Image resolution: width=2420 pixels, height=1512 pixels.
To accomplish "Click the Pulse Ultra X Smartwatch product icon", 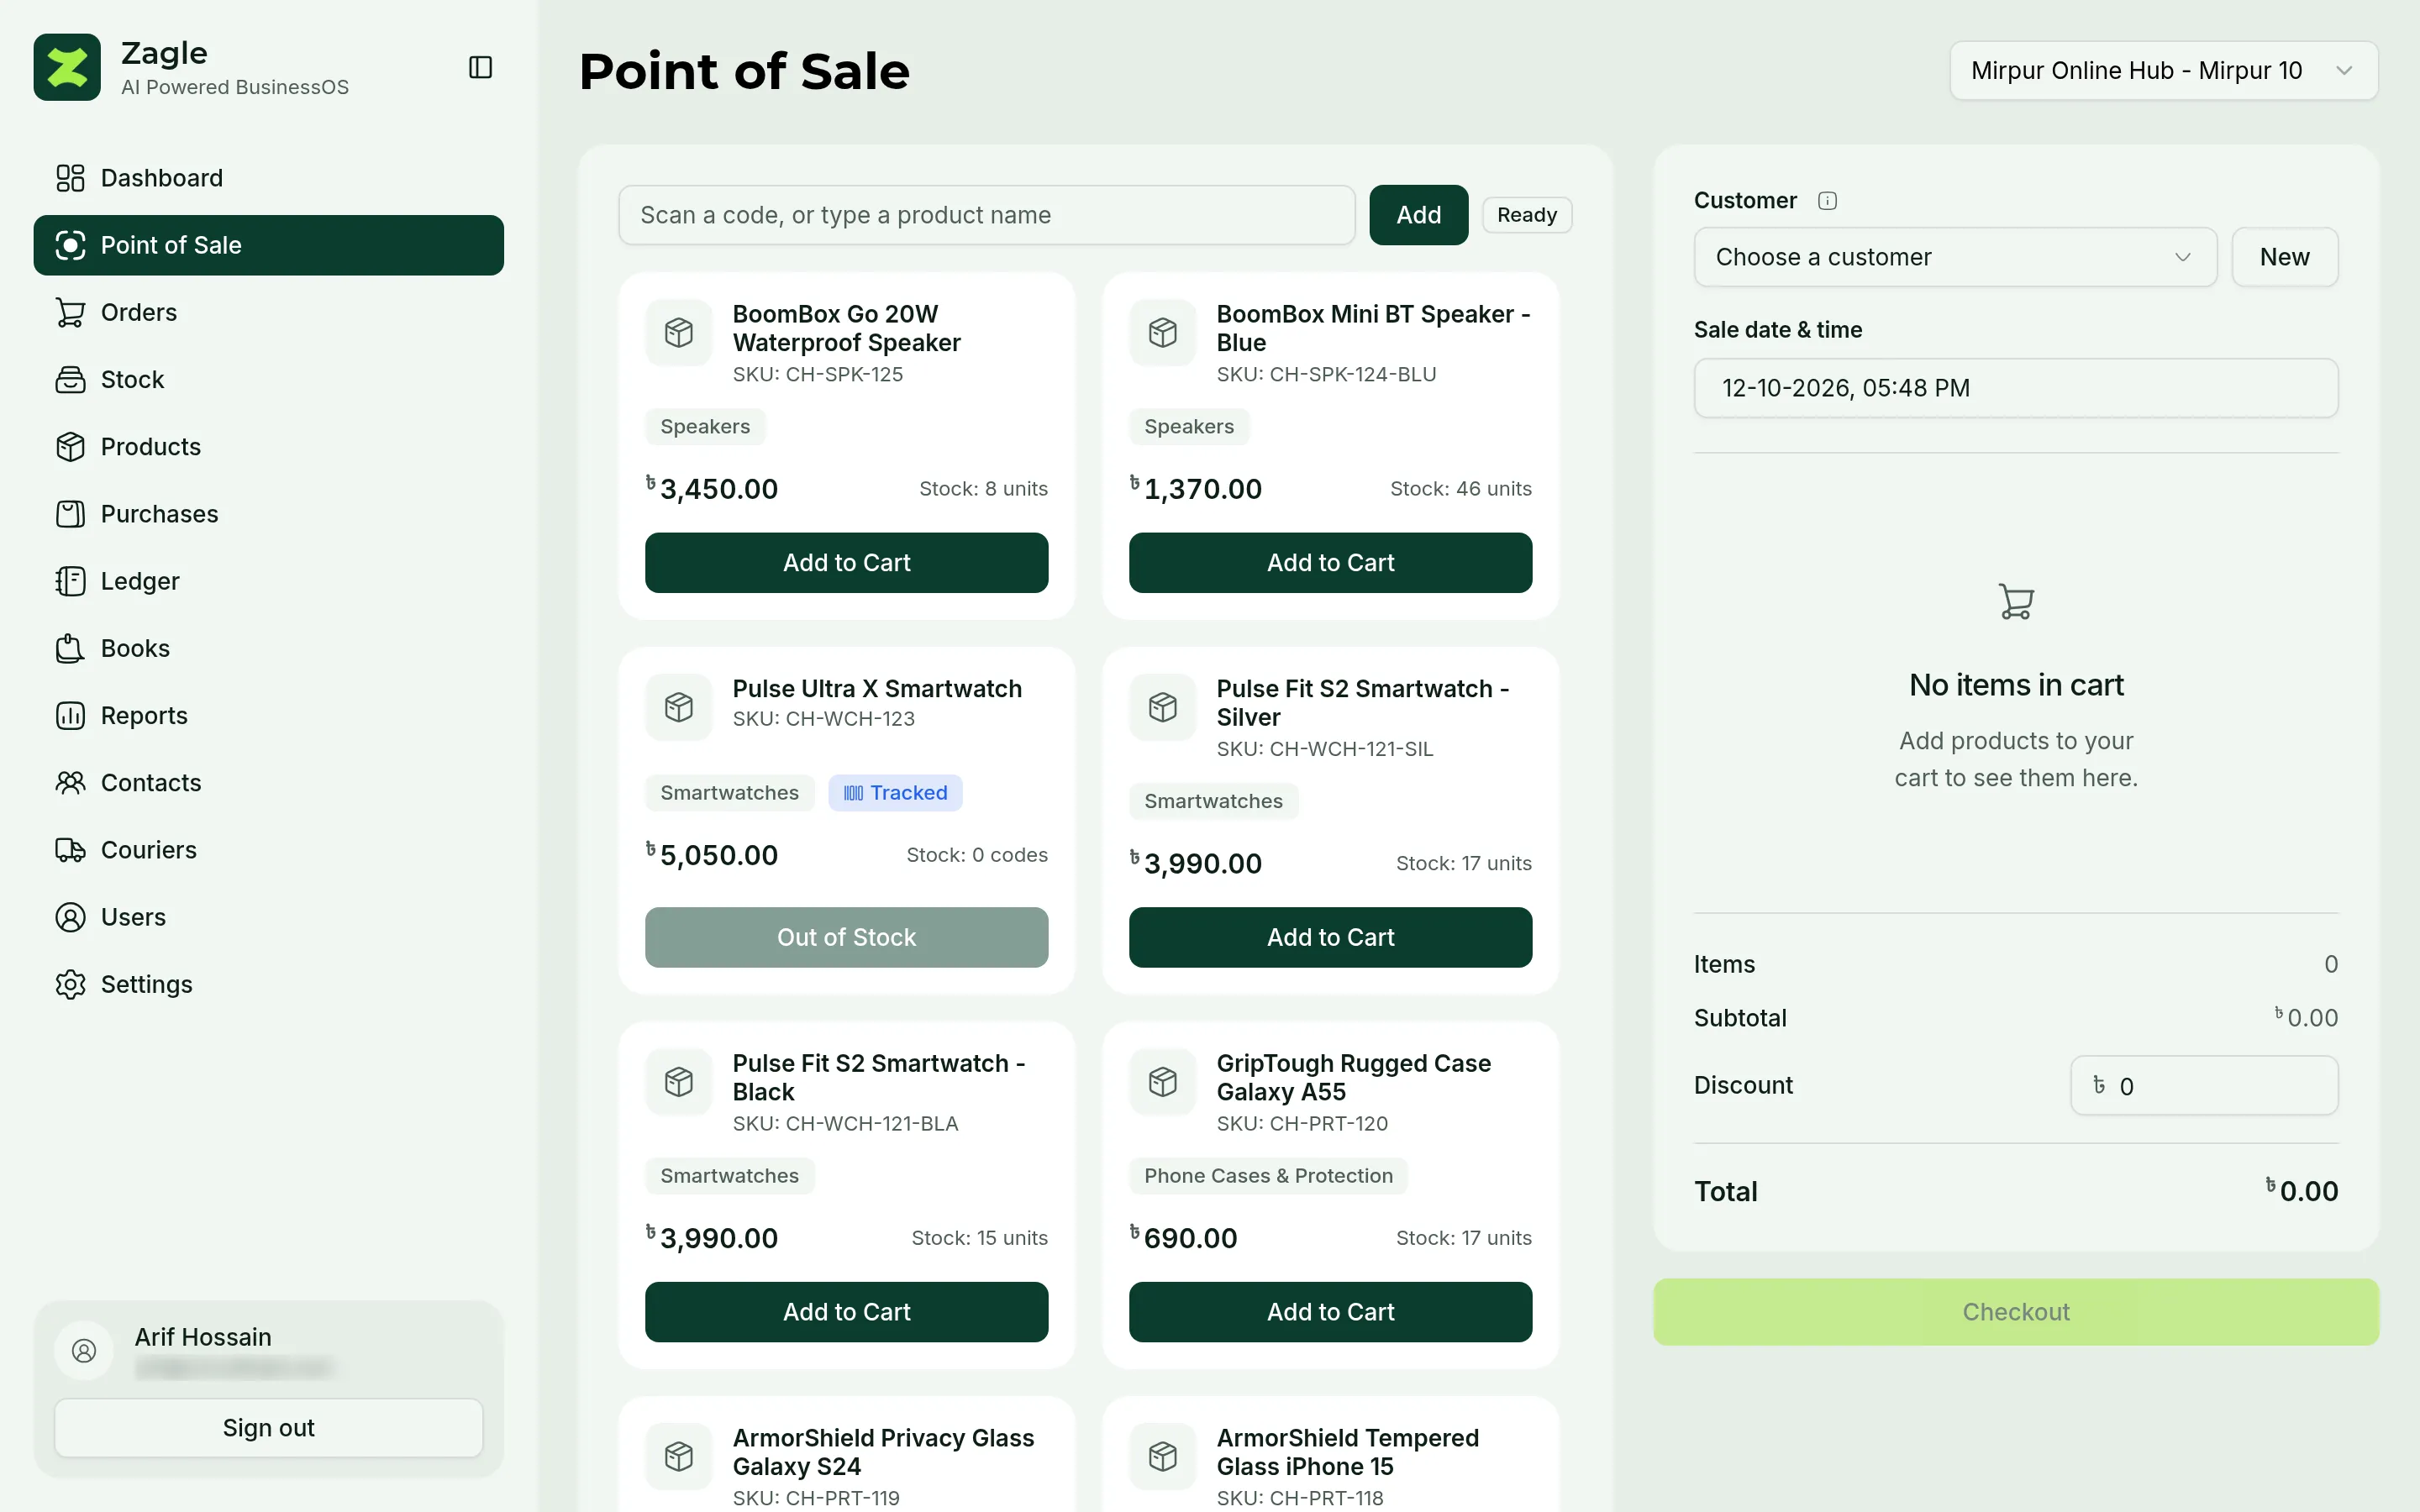I will point(679,707).
